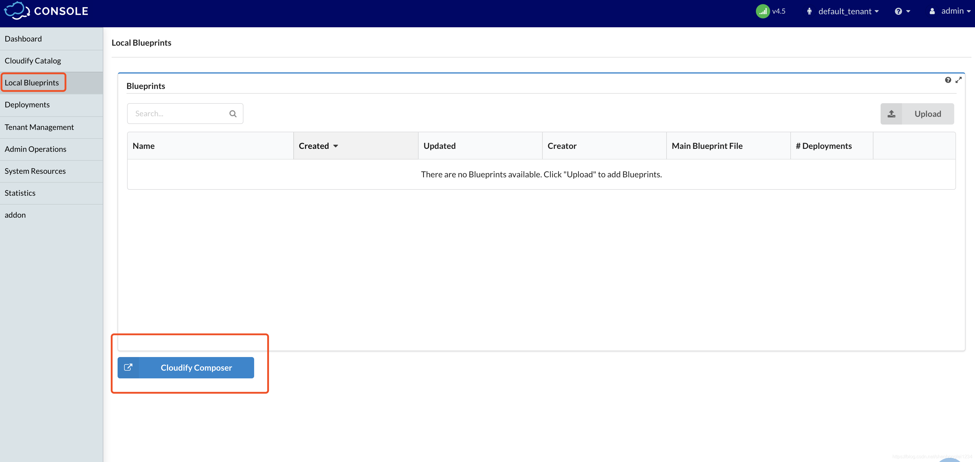Image resolution: width=975 pixels, height=462 pixels.
Task: Expand the Blueprints widget to fullscreen
Action: (958, 80)
